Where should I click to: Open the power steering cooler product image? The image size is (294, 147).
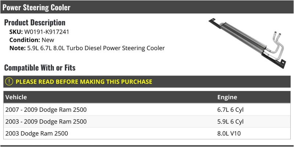247,43
